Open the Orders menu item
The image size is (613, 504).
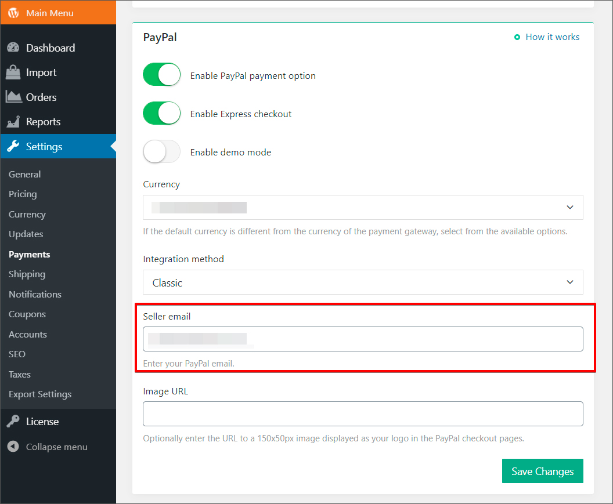[58, 97]
